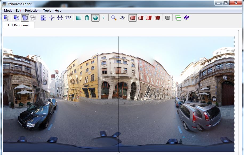
Task: Click the purple help book icon
Action: [186, 18]
